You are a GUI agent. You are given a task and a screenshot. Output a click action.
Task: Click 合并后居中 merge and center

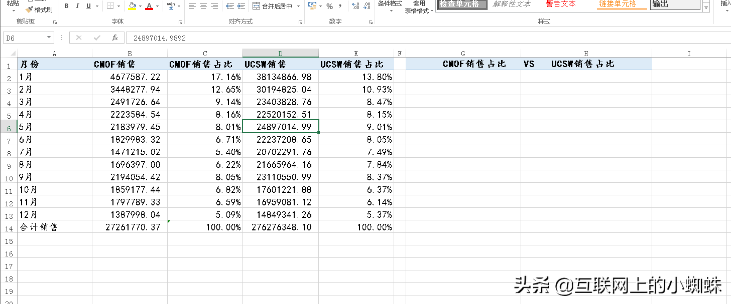point(272,6)
